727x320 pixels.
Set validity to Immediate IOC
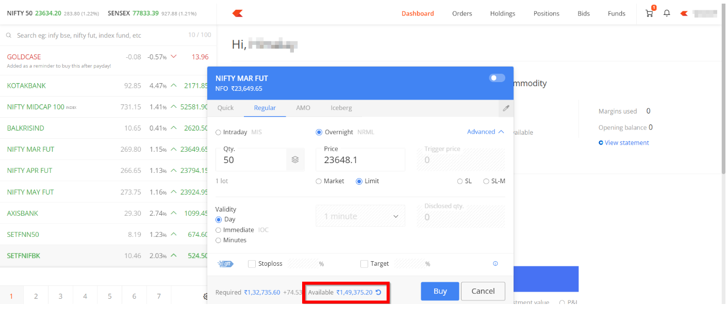pos(218,230)
